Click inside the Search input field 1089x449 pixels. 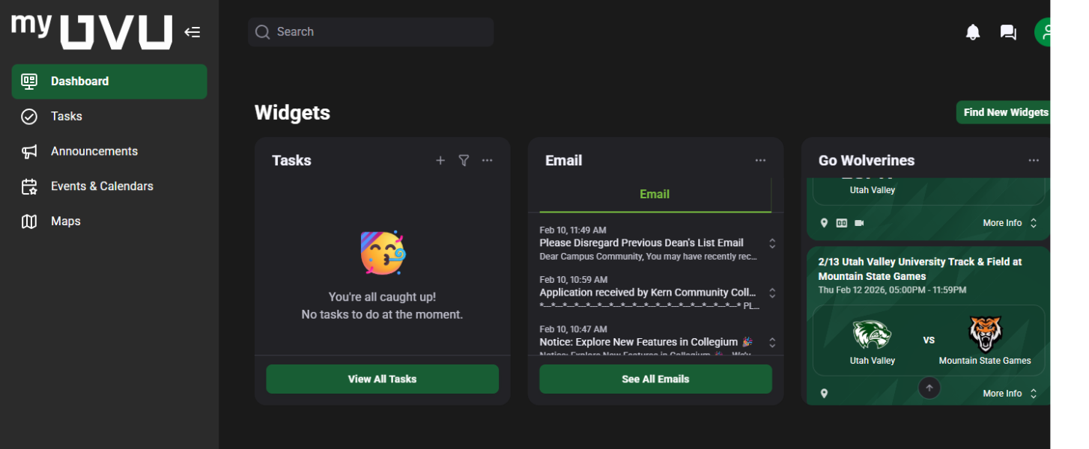click(x=370, y=31)
